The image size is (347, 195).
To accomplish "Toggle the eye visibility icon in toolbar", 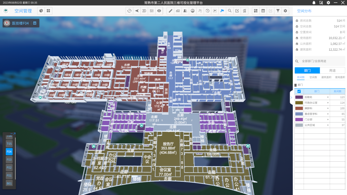I will [x=159, y=11].
